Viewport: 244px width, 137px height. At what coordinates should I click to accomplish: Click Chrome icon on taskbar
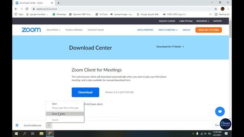point(50,134)
